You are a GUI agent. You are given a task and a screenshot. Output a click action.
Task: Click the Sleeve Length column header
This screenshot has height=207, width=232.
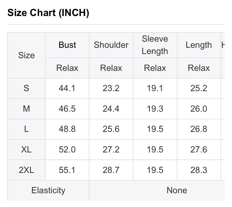coord(155,45)
